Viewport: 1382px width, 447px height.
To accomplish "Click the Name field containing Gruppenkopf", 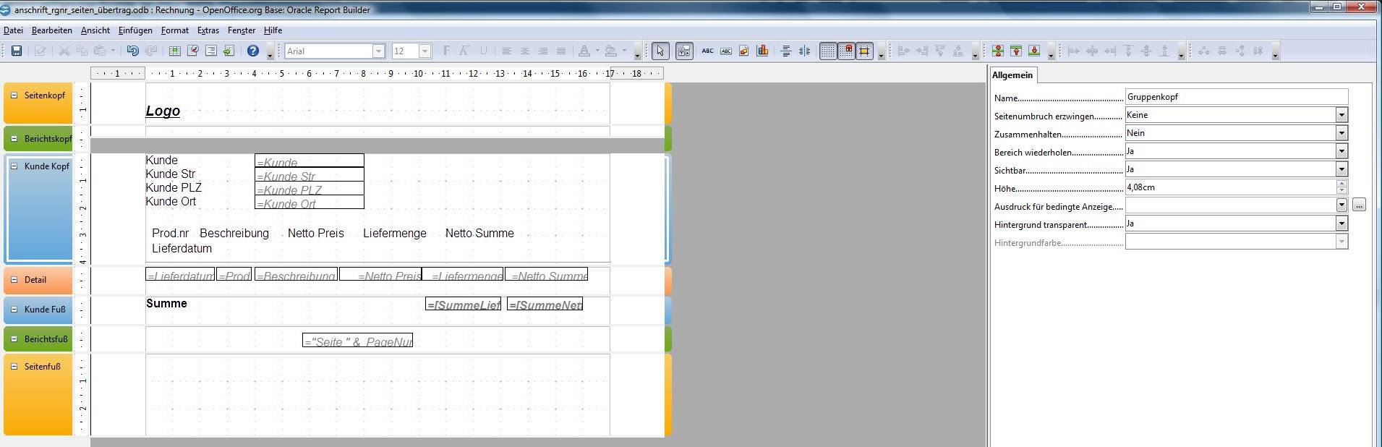I will click(1236, 97).
